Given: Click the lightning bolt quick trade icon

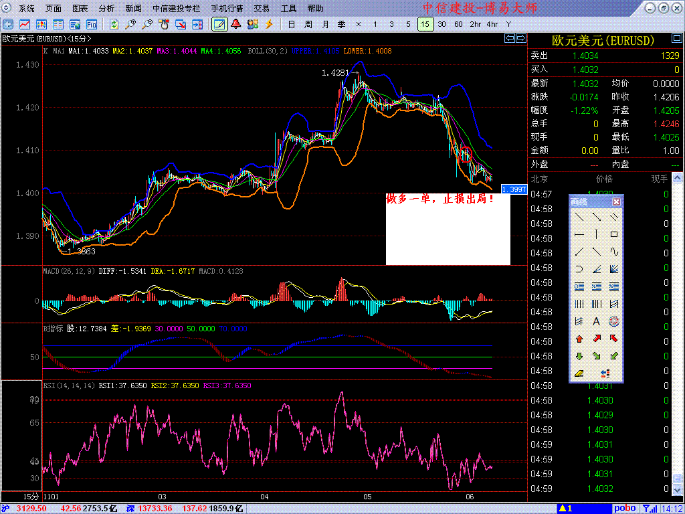Looking at the screenshot, I should (x=269, y=24).
